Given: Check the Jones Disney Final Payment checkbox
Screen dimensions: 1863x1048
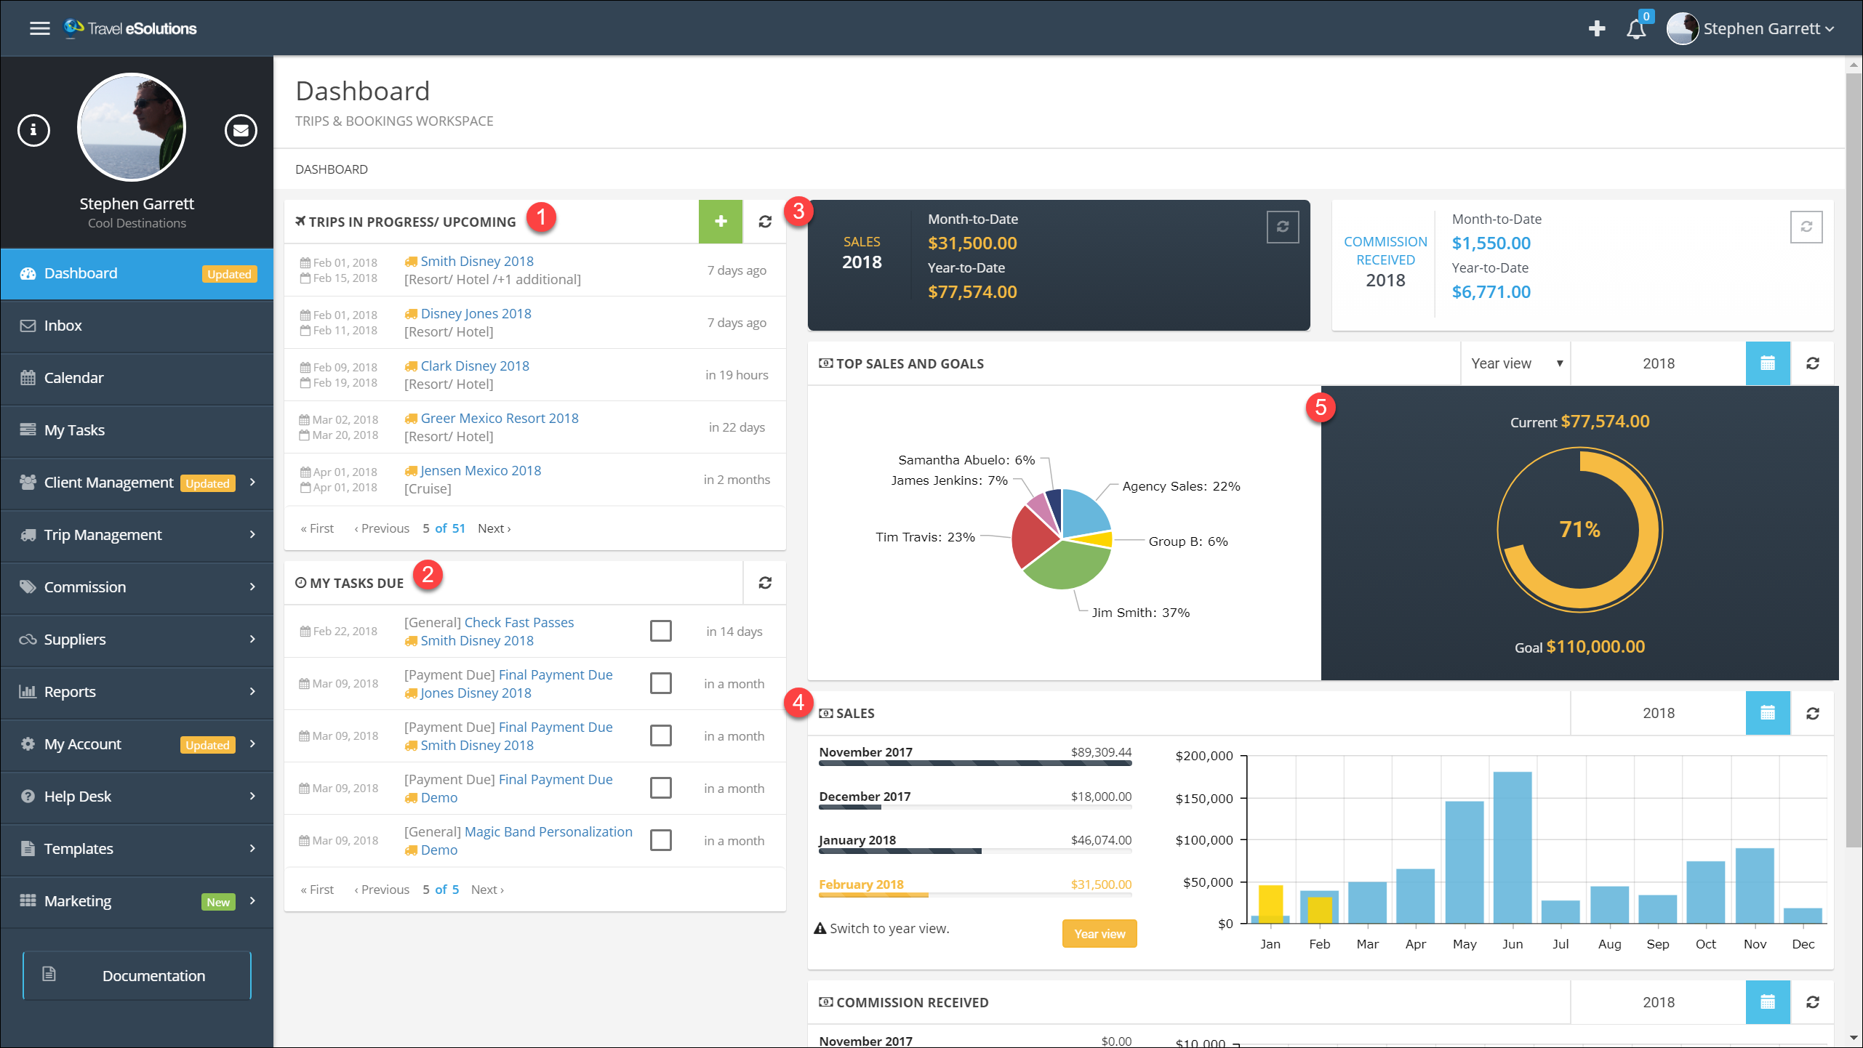Looking at the screenshot, I should [662, 682].
